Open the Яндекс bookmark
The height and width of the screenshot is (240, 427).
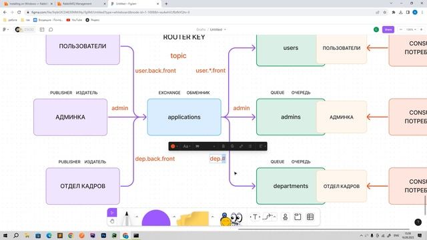tap(93, 20)
